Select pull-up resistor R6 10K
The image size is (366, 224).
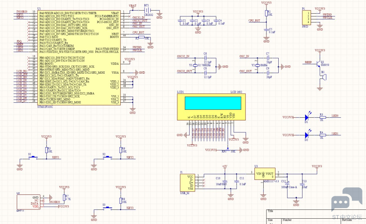[x=121, y=150]
